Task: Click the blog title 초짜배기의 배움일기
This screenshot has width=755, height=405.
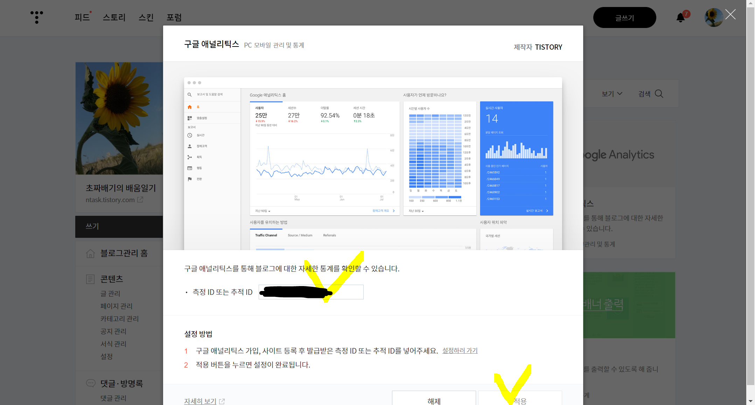Action: (121, 188)
